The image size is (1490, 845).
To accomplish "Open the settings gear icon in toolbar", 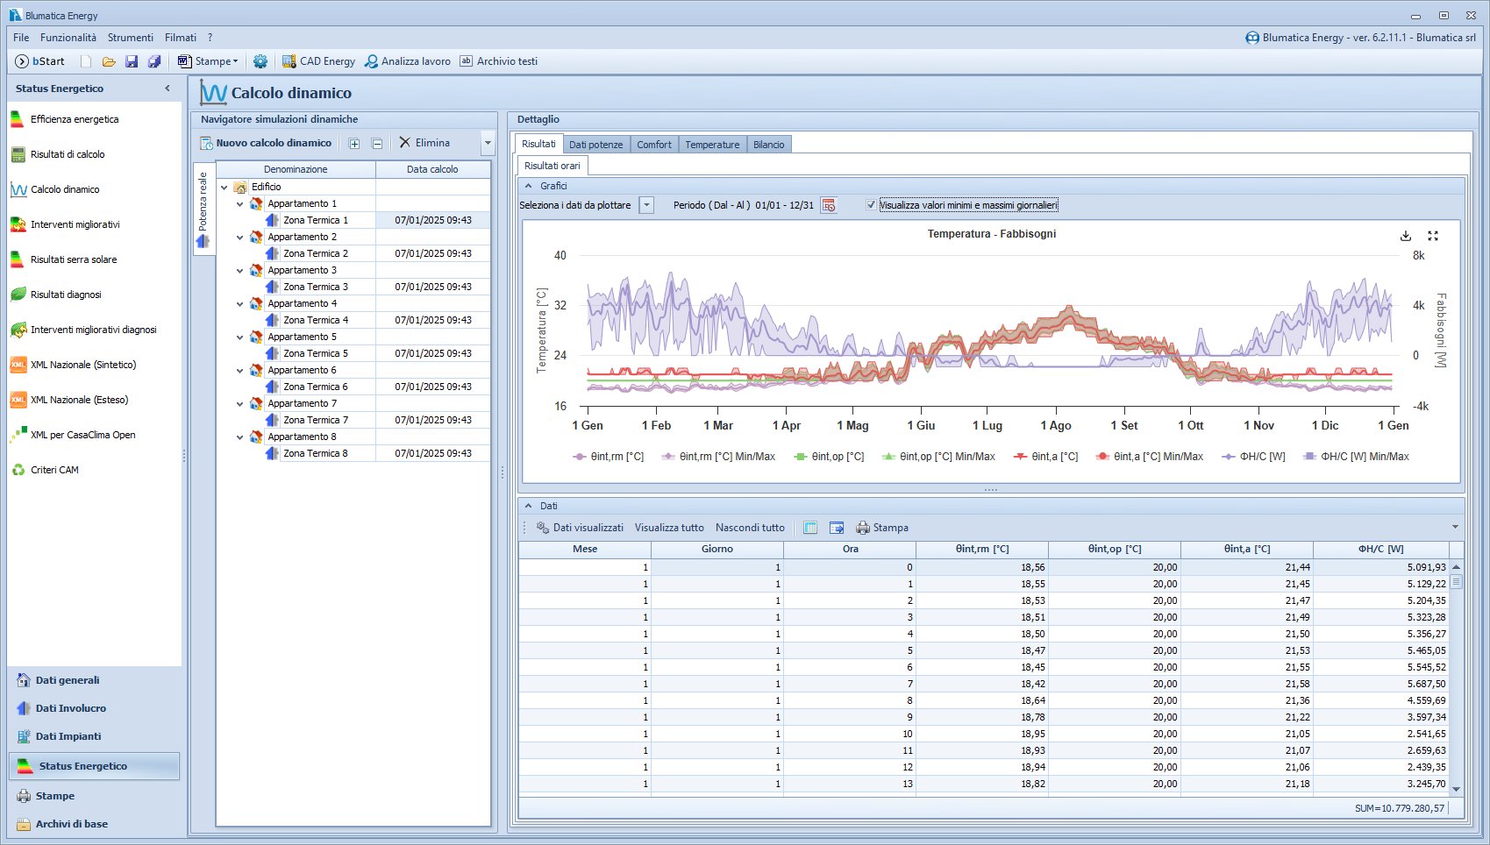I will 260,61.
